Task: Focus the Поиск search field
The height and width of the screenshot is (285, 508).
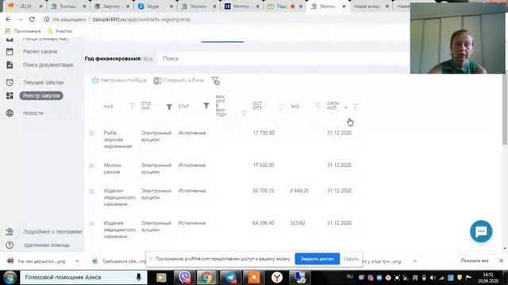Action: click(285, 59)
